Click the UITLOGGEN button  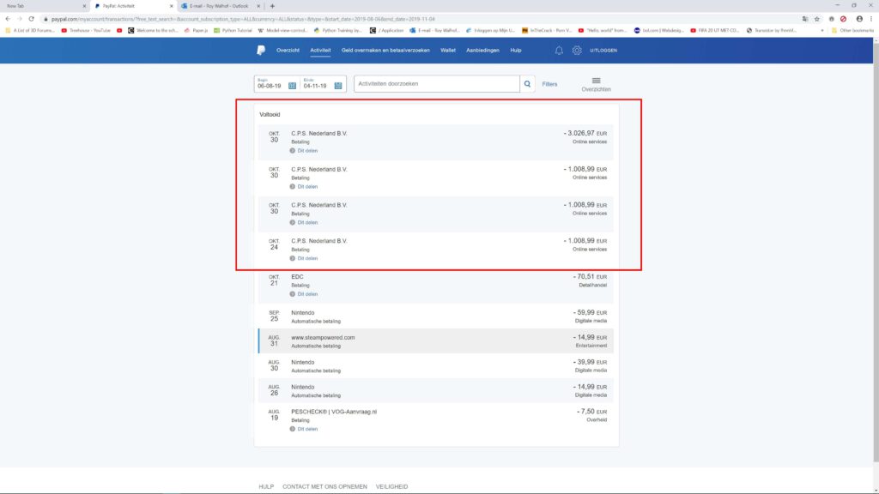(603, 51)
